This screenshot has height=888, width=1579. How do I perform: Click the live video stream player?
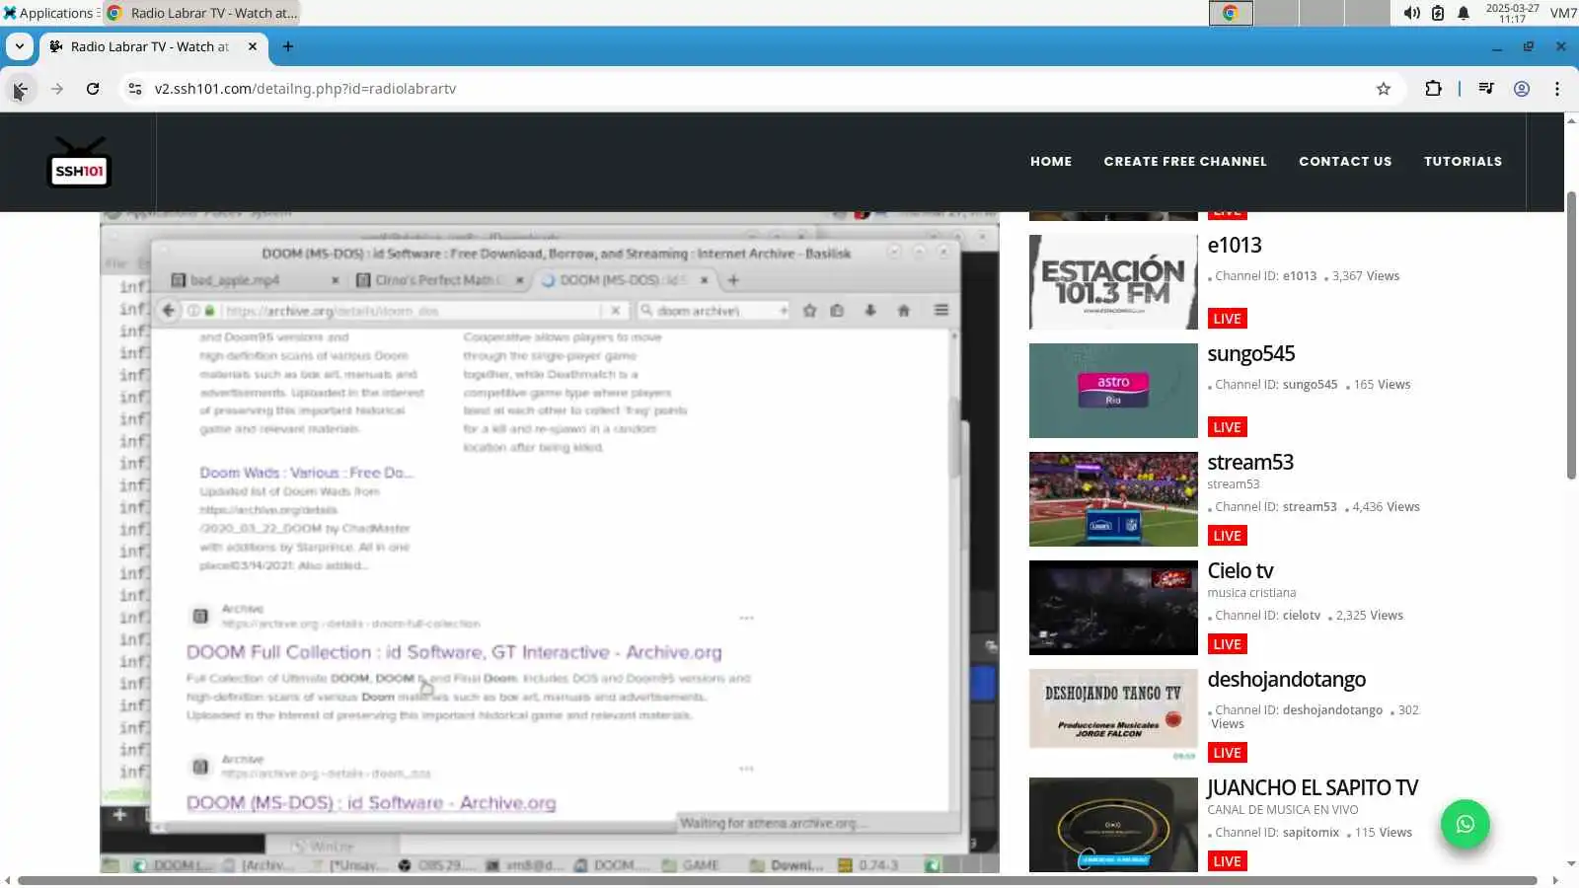pos(550,543)
